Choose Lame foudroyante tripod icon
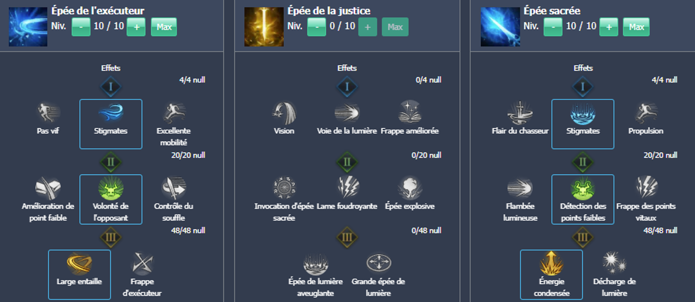This screenshot has width=695, height=302. pyautogui.click(x=347, y=187)
